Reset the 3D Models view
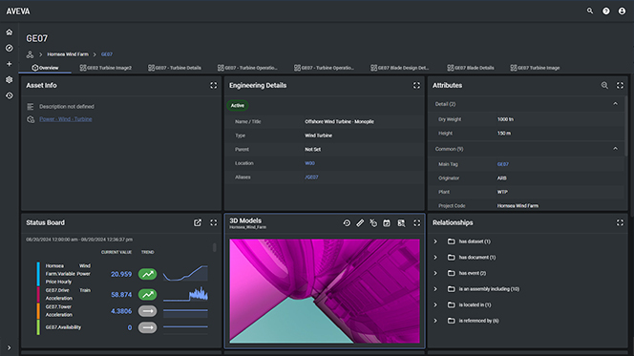Viewport: 634px width, 356px height. pyautogui.click(x=347, y=223)
